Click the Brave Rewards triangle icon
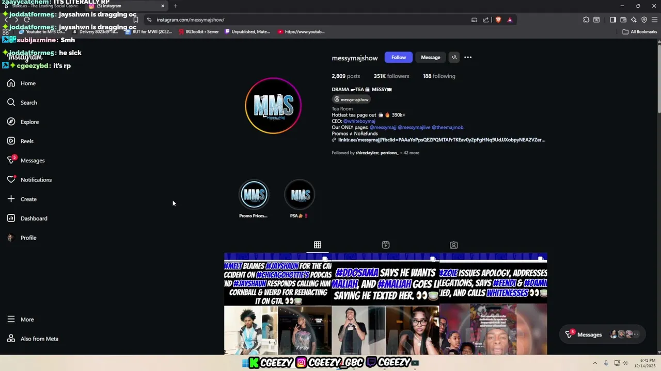 tap(510, 20)
